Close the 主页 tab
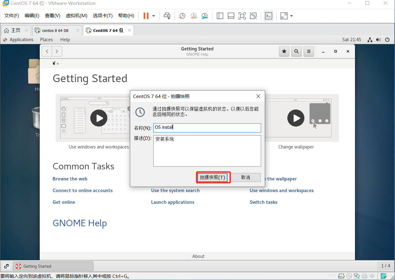Screen dimensions: 395x280 click(x=26, y=30)
